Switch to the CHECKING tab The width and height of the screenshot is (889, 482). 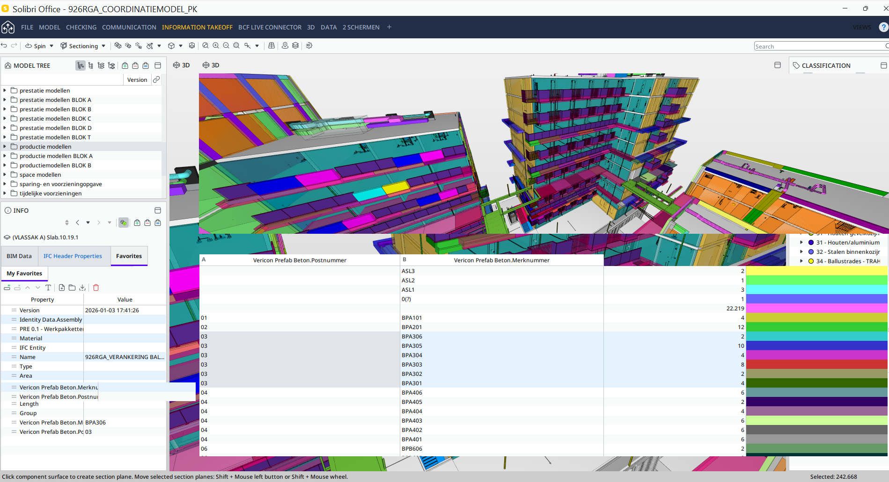(x=81, y=28)
